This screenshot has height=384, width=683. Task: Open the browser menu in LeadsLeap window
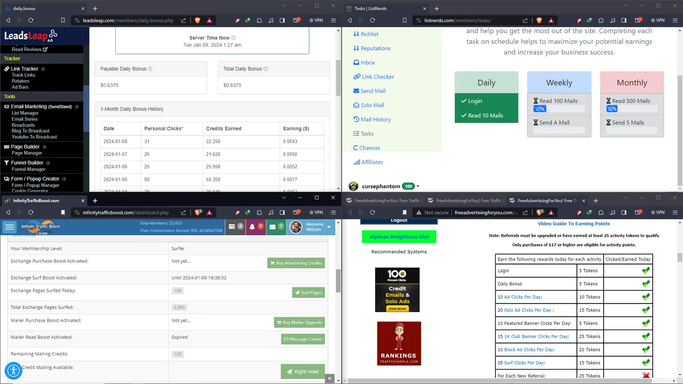[x=333, y=20]
